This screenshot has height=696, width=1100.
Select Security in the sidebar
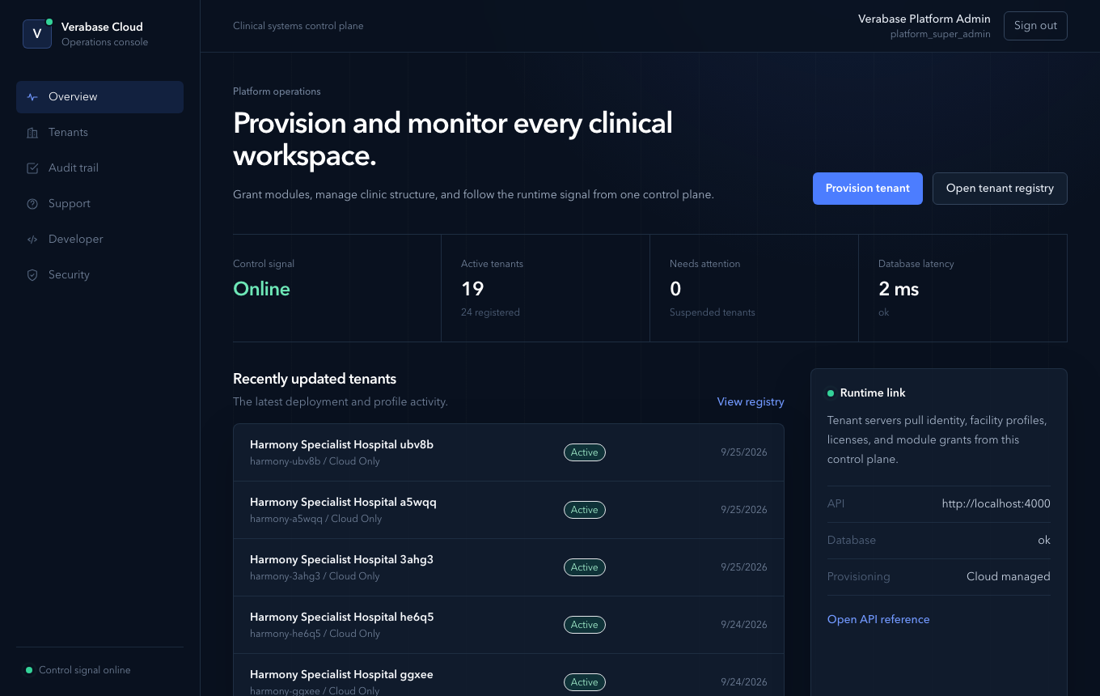(99, 275)
